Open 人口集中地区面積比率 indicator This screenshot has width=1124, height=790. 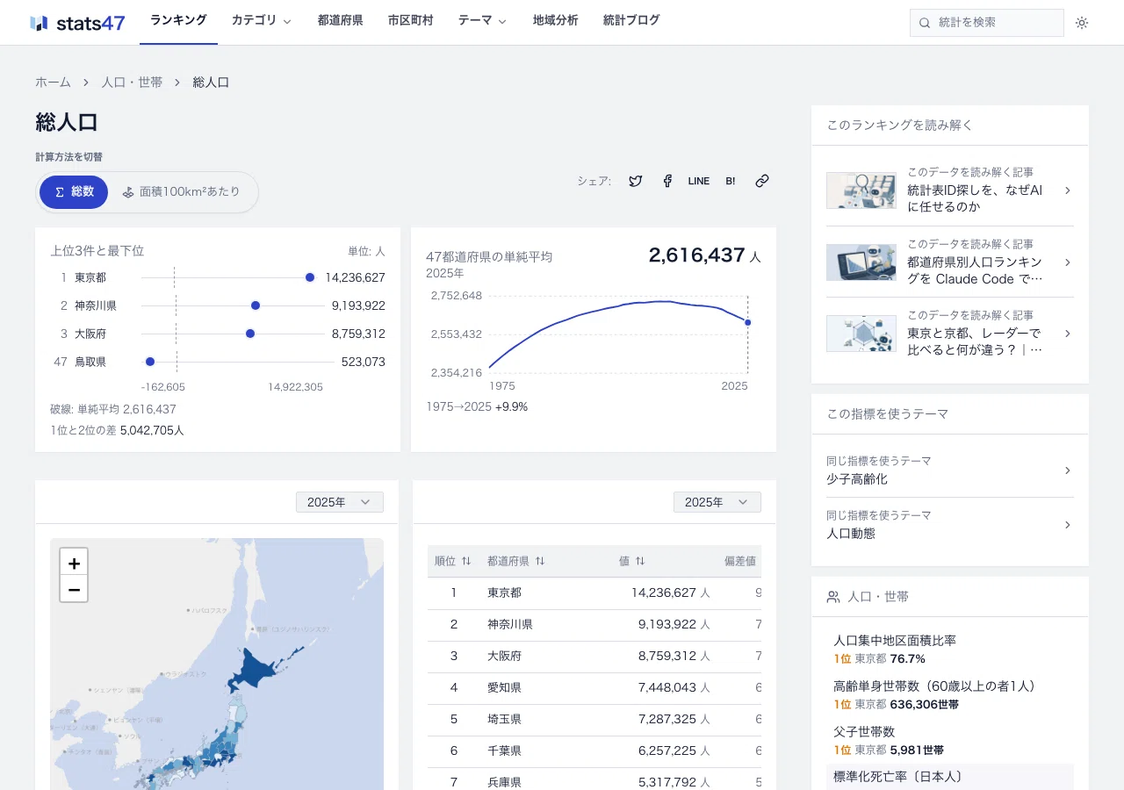pyautogui.click(x=950, y=650)
